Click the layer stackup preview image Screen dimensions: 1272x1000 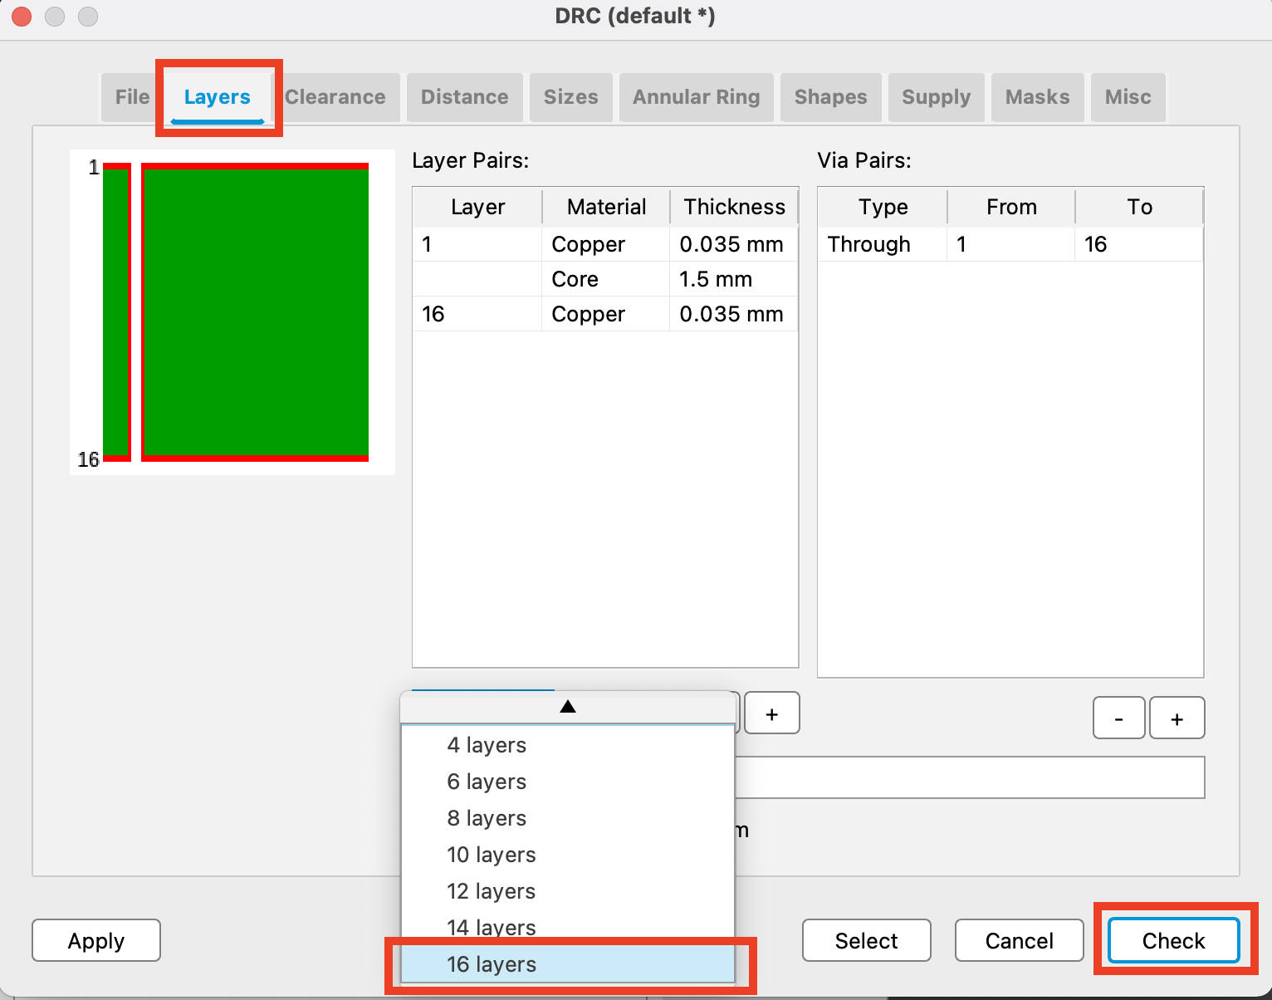tap(232, 311)
